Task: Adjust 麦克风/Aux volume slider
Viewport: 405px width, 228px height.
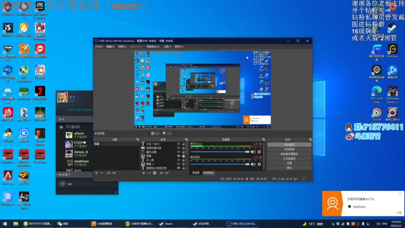Action: pos(220,152)
